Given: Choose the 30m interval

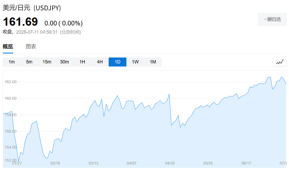Looking at the screenshot, I should tap(64, 62).
